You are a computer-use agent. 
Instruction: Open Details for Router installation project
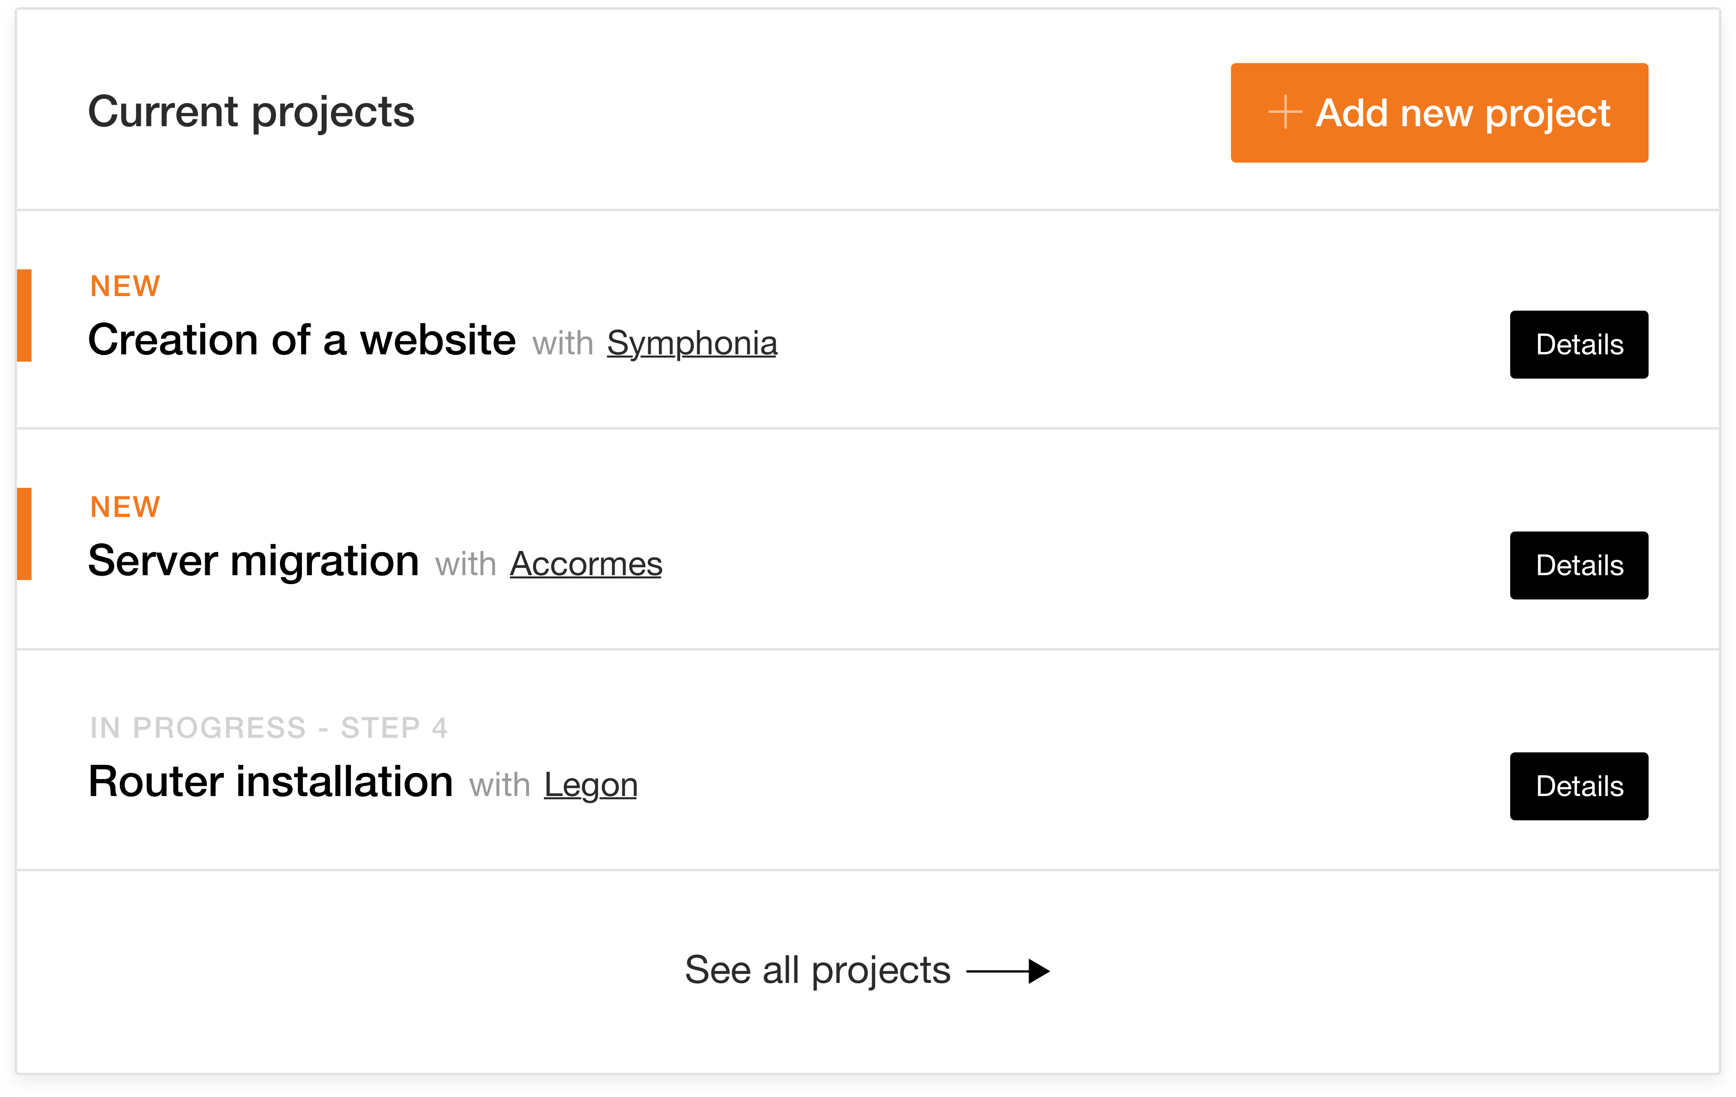click(1579, 786)
